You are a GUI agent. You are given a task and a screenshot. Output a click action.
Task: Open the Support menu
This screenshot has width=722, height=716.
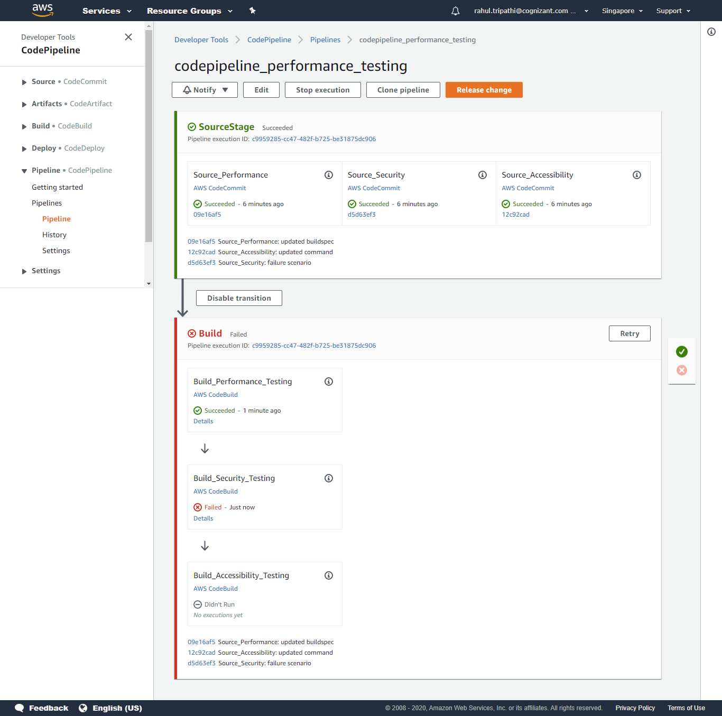tap(673, 11)
